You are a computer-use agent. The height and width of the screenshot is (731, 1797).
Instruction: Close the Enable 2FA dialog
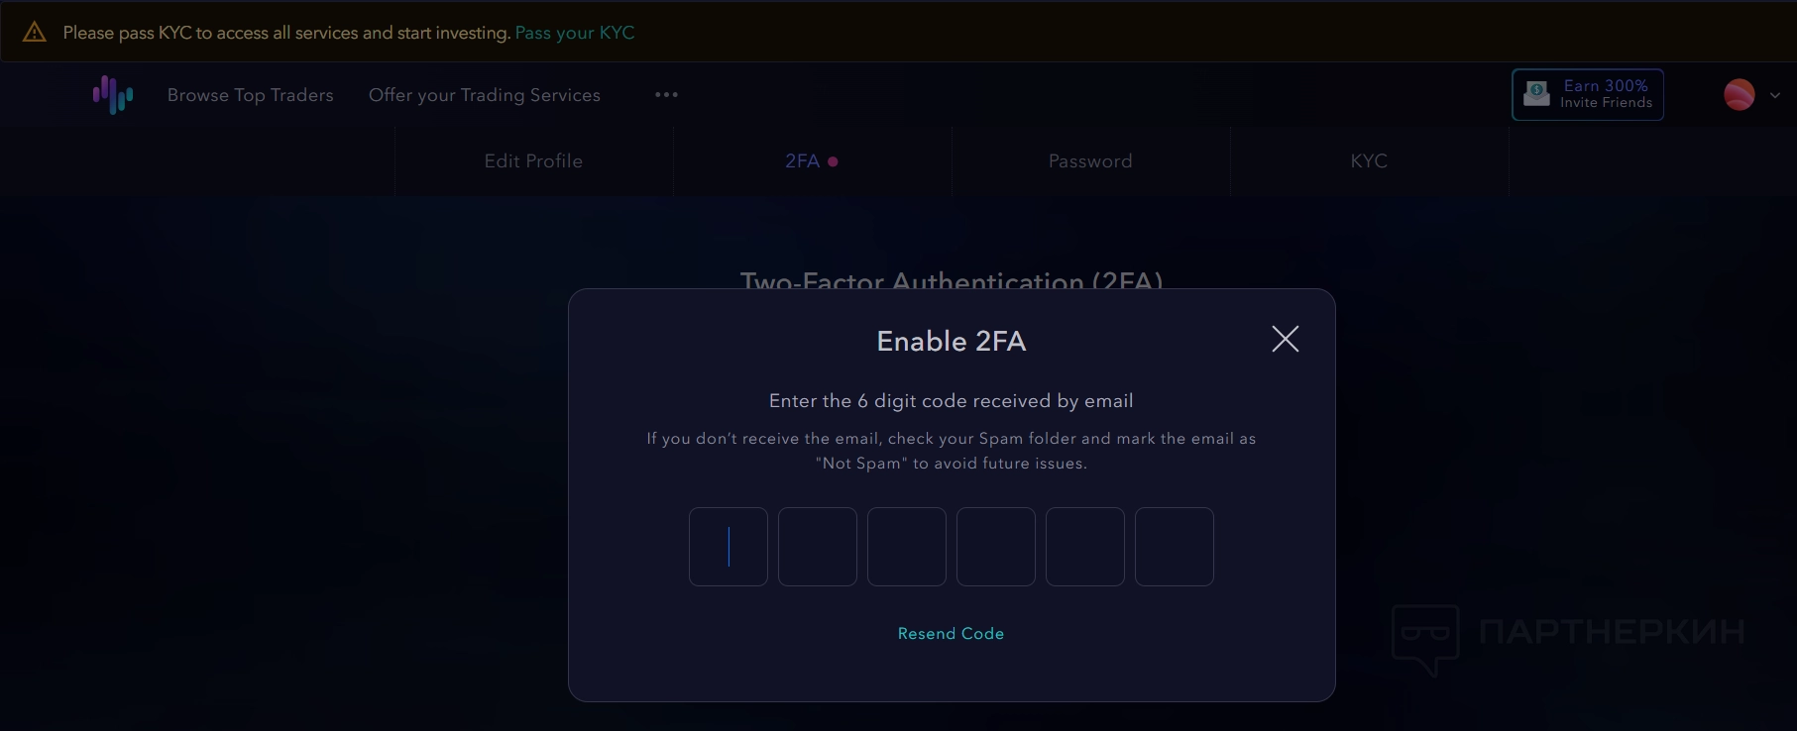pos(1285,340)
